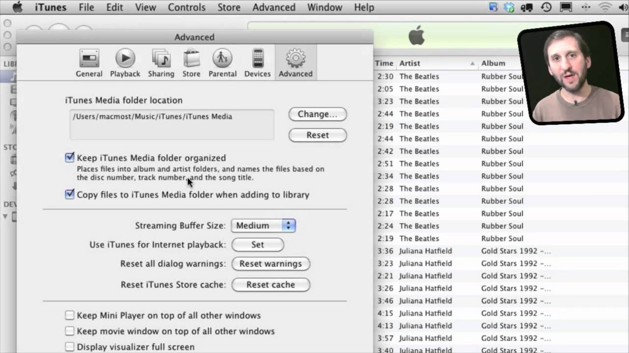Viewport: 629px width, 353px height.
Task: Click the Reset folder location button
Action: [x=317, y=135]
